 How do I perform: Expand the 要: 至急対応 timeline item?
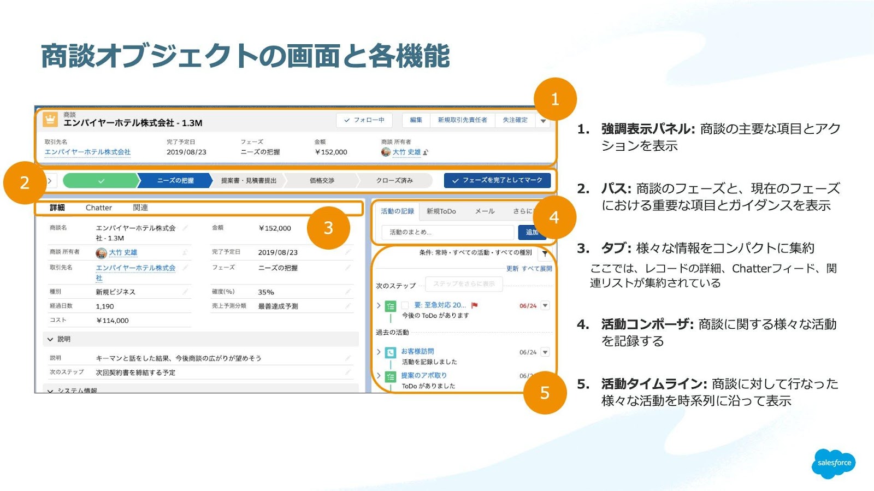(379, 305)
